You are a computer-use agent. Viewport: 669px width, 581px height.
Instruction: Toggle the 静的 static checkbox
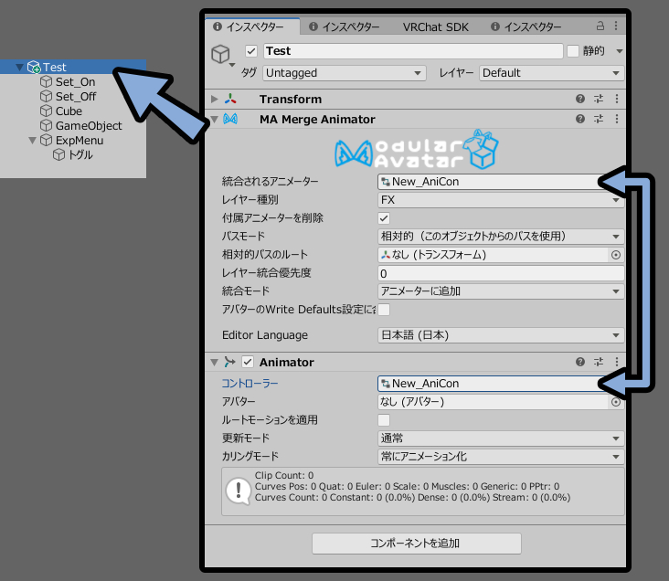572,51
